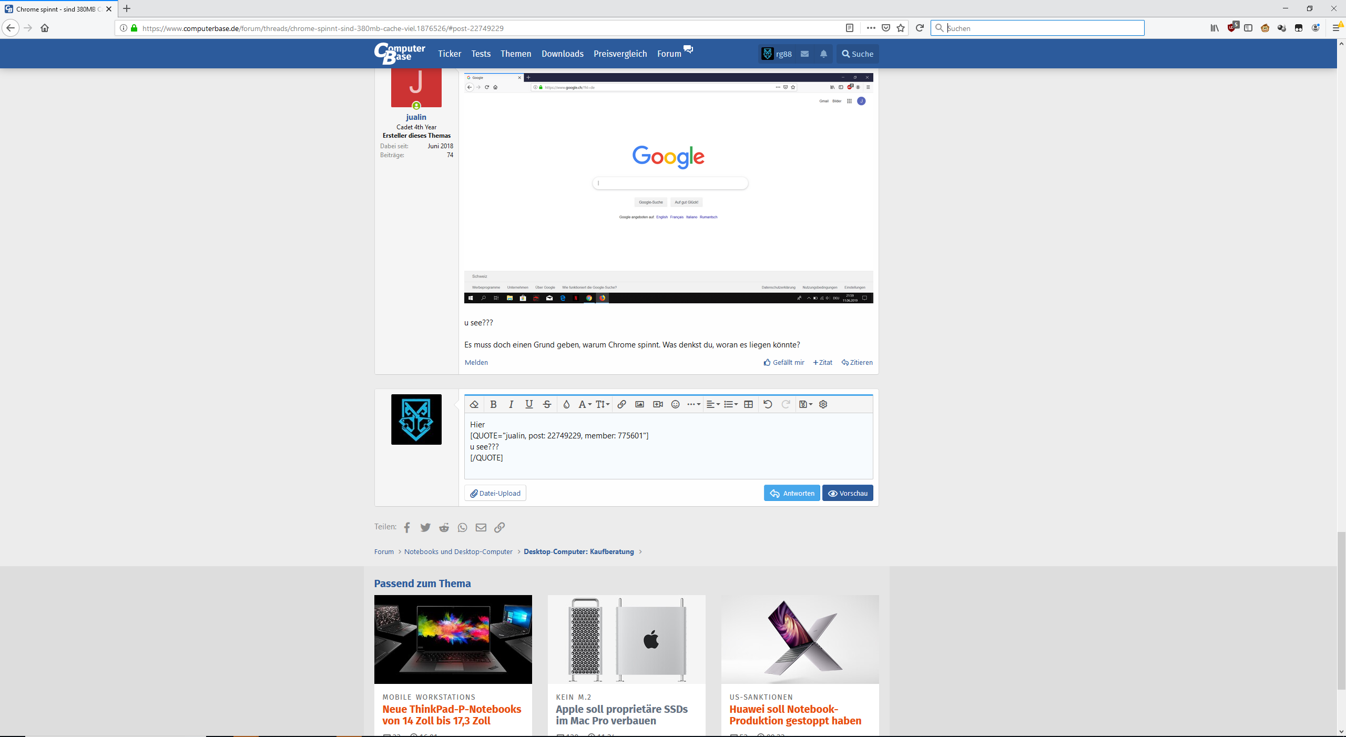Save page to Pocket icon
1346x737 pixels.
point(886,28)
